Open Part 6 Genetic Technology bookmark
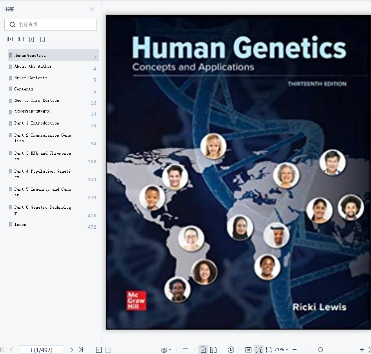Image resolution: width=371 pixels, height=354 pixels. click(x=53, y=210)
